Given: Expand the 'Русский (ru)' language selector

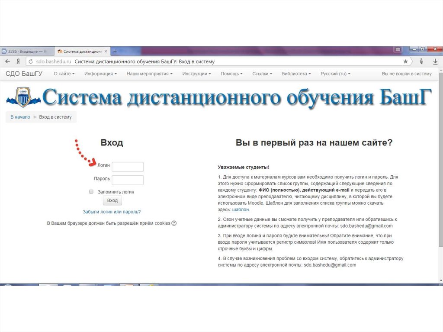Looking at the screenshot, I should pos(335,74).
